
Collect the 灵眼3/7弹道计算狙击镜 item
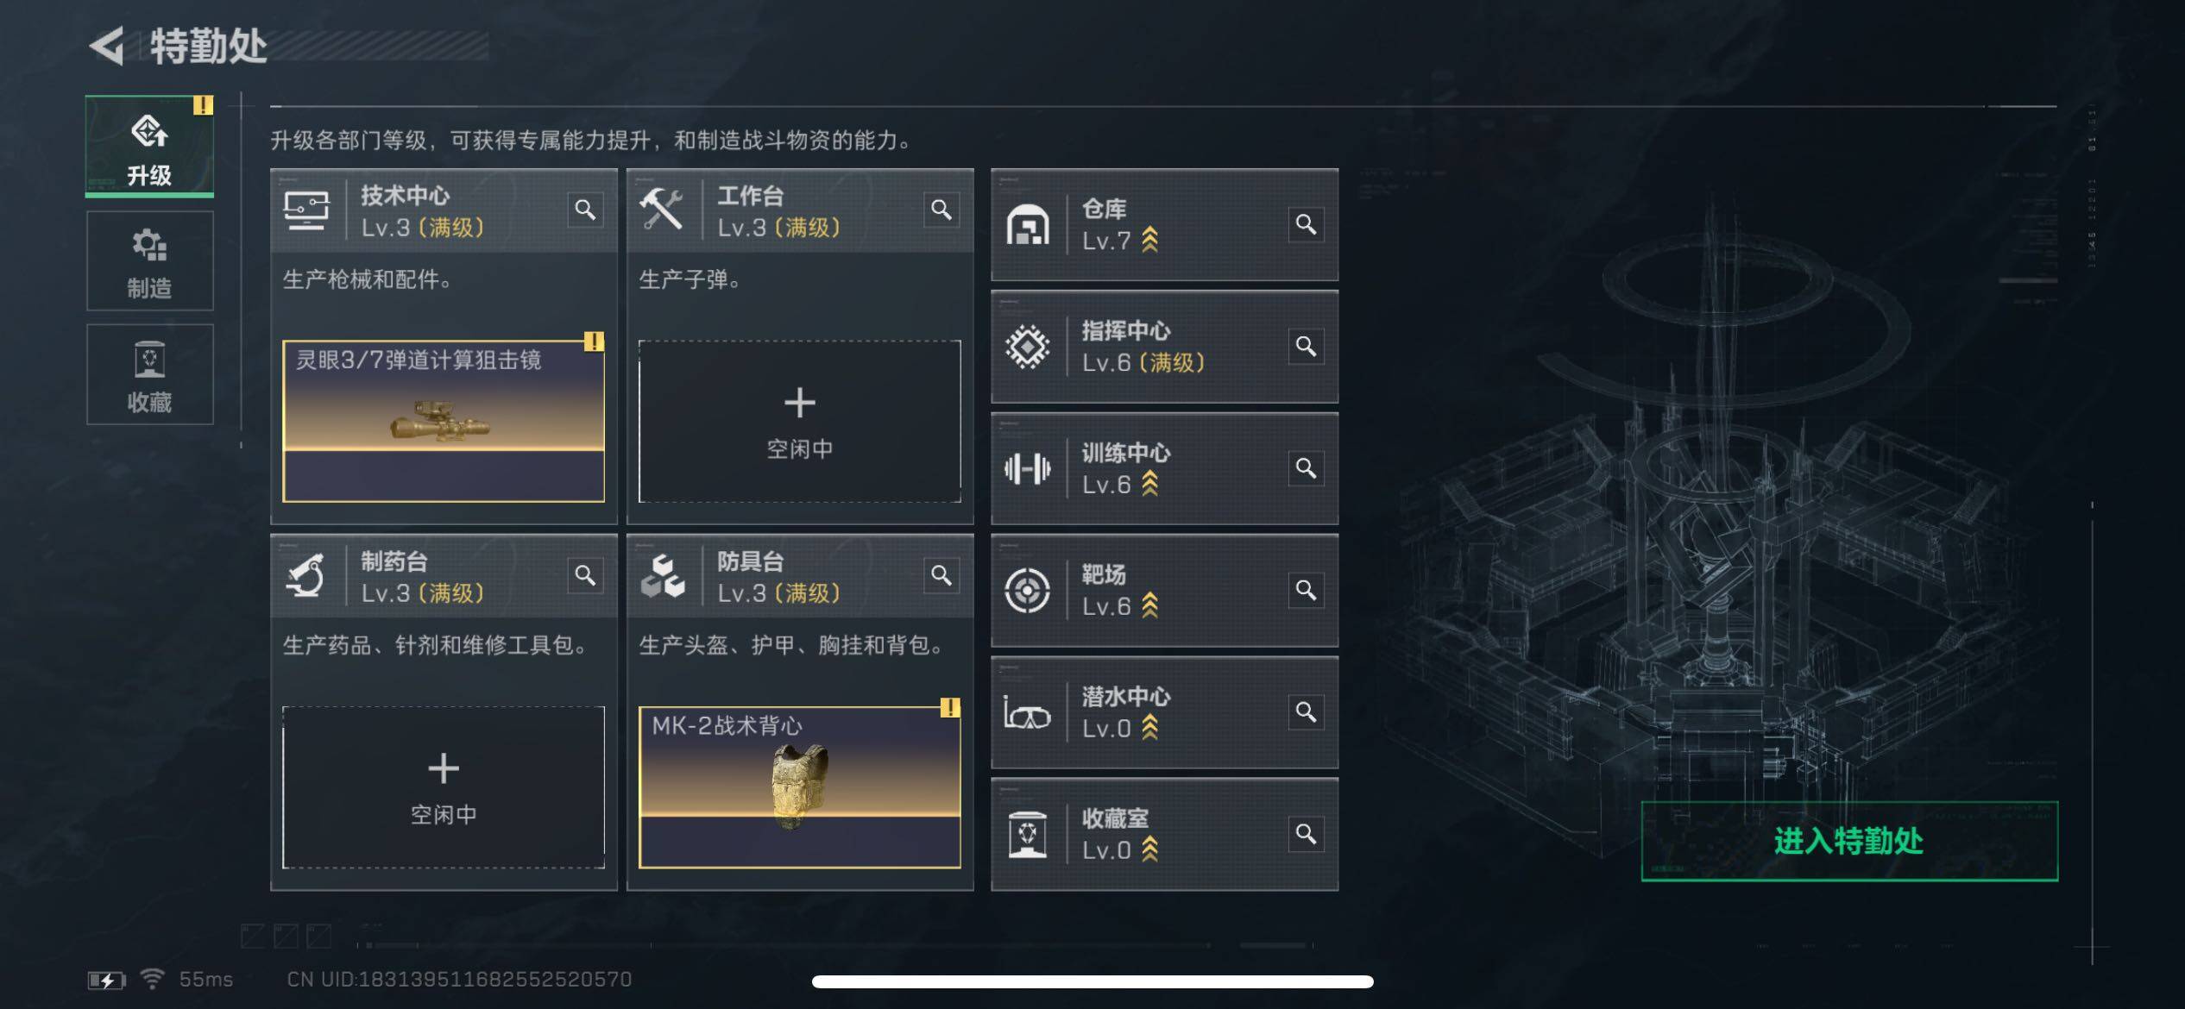444,422
